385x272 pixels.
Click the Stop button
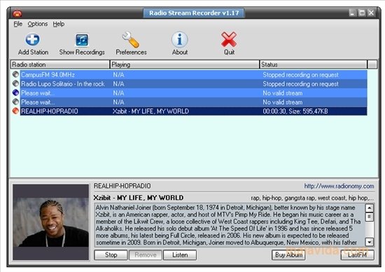tap(111, 255)
